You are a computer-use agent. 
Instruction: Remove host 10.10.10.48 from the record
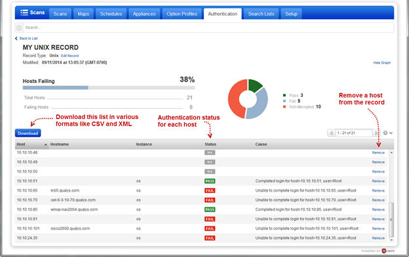(x=378, y=152)
